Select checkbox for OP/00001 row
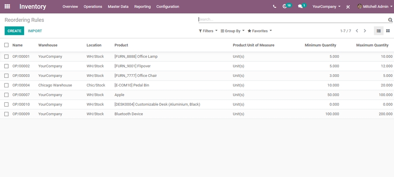 point(7,56)
